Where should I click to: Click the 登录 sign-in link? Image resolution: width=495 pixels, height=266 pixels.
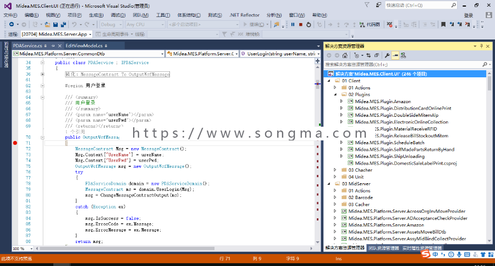(469, 15)
